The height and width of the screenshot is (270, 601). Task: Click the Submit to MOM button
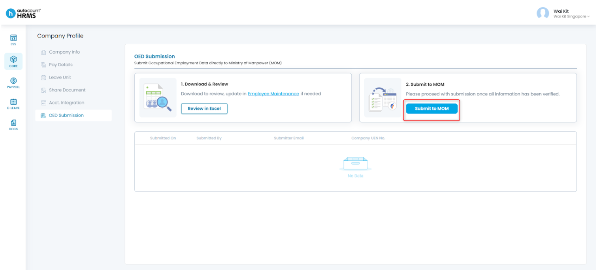[x=431, y=109]
